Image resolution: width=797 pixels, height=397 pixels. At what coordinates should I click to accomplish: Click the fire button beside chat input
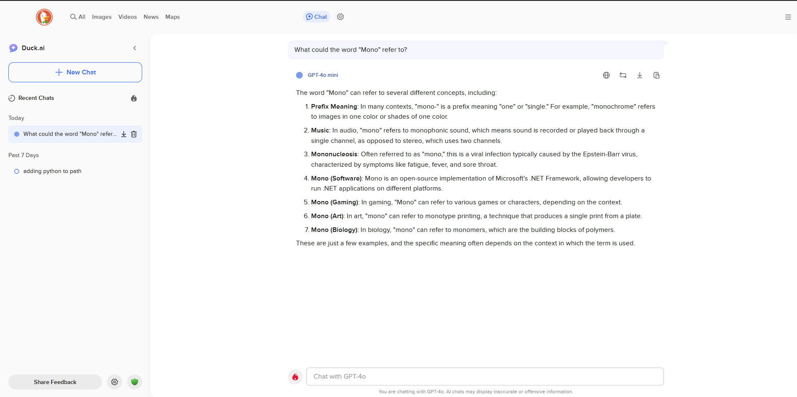coord(295,377)
